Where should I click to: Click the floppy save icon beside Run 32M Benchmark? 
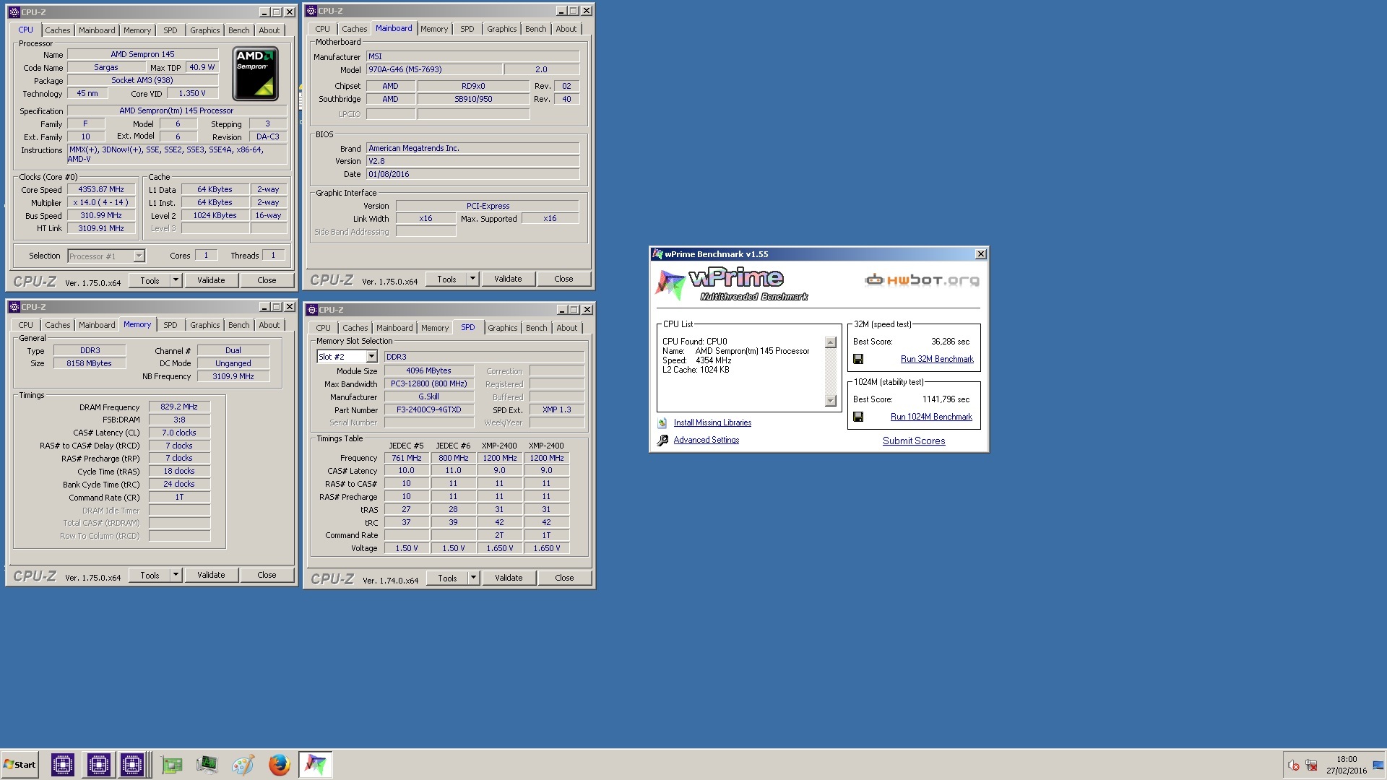858,359
